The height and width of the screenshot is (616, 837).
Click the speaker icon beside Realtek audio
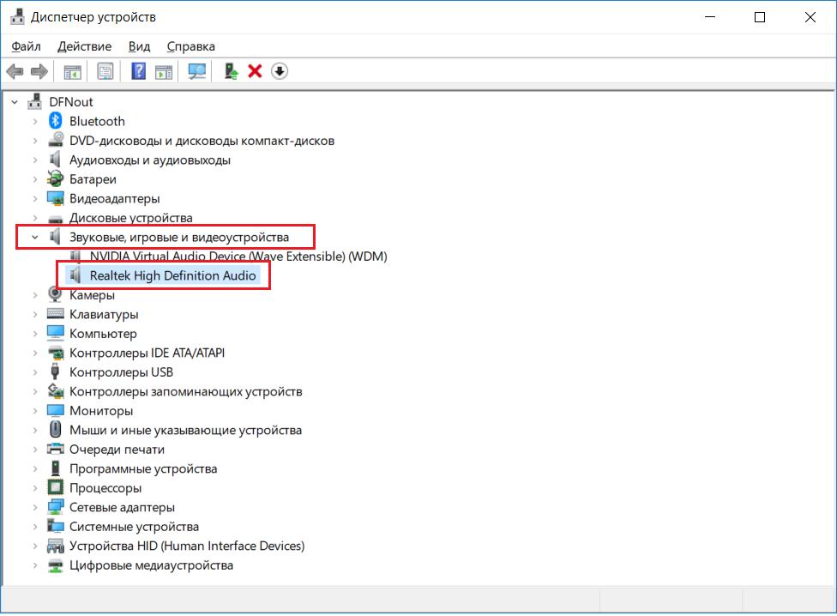coord(75,275)
